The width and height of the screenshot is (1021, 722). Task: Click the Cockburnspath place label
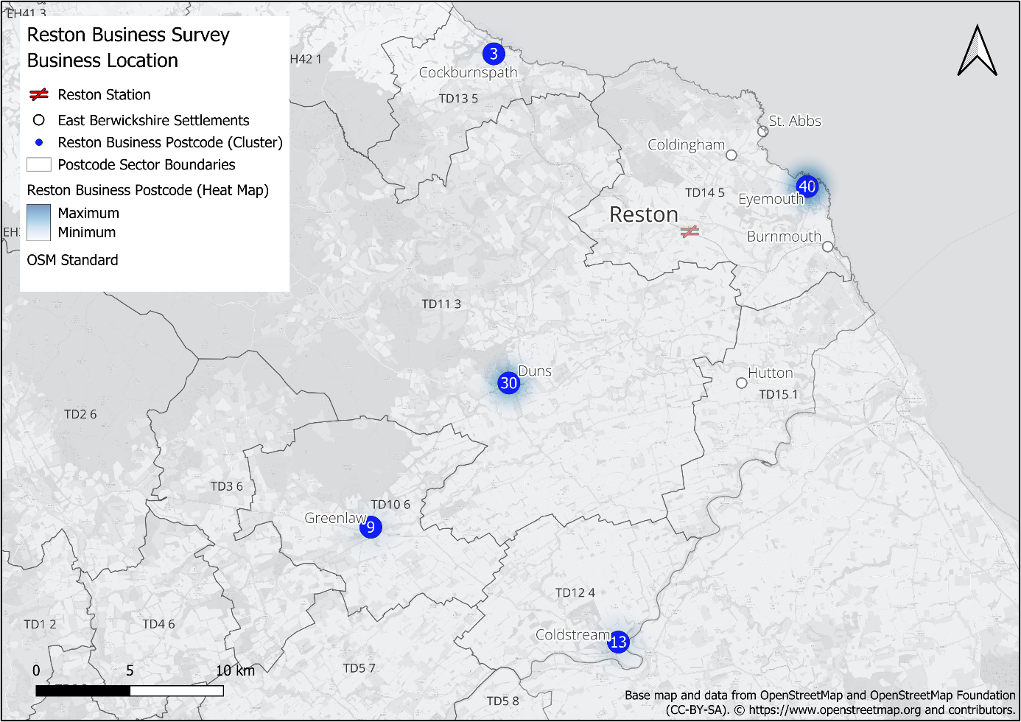[x=469, y=73]
